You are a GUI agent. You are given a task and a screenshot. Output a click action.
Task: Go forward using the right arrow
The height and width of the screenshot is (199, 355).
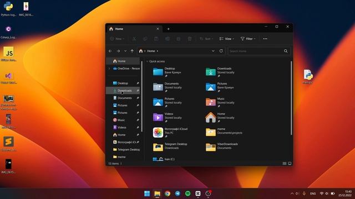(118, 51)
